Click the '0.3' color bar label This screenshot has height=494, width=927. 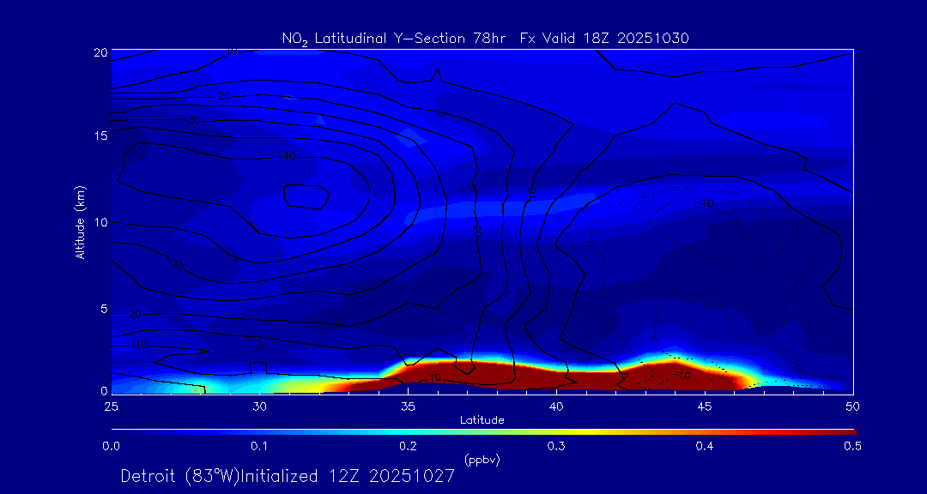(557, 447)
